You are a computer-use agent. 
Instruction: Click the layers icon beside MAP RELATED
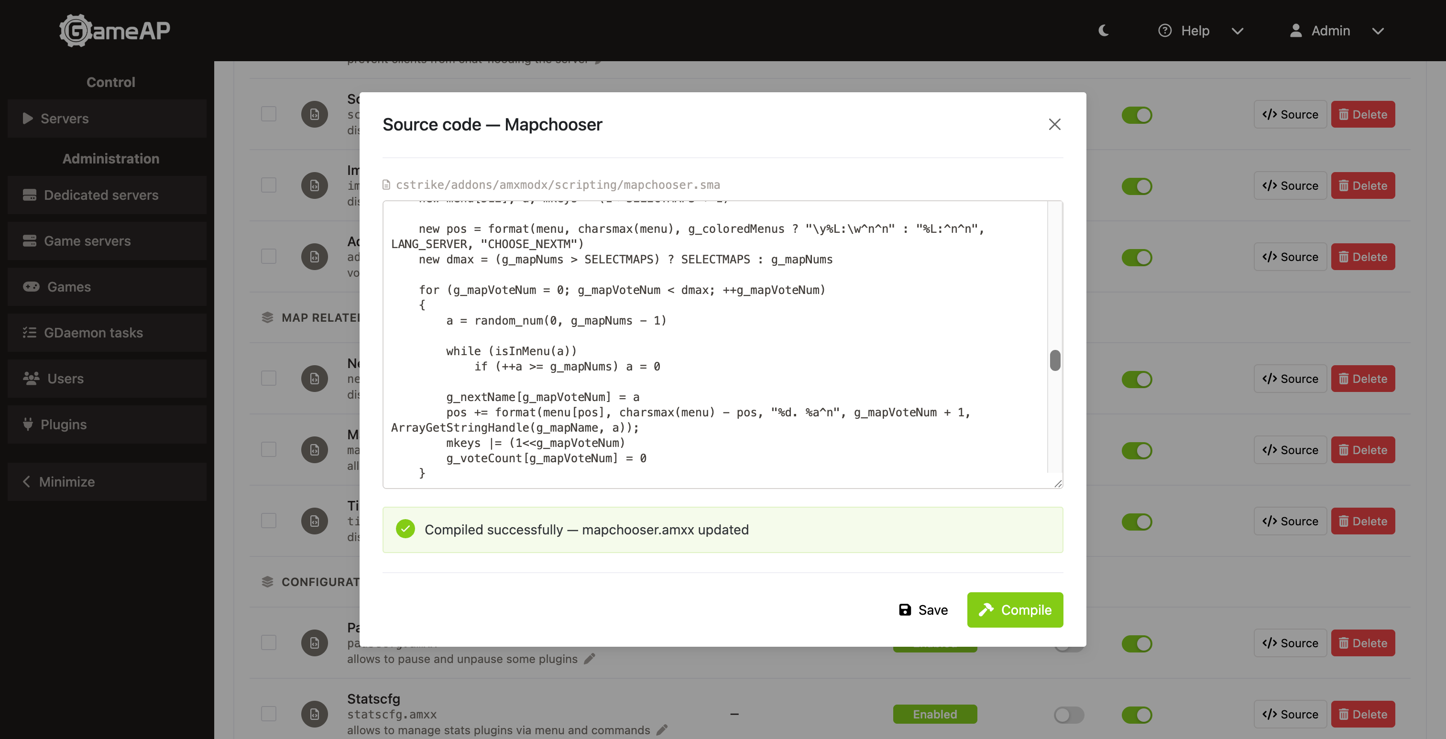tap(267, 317)
